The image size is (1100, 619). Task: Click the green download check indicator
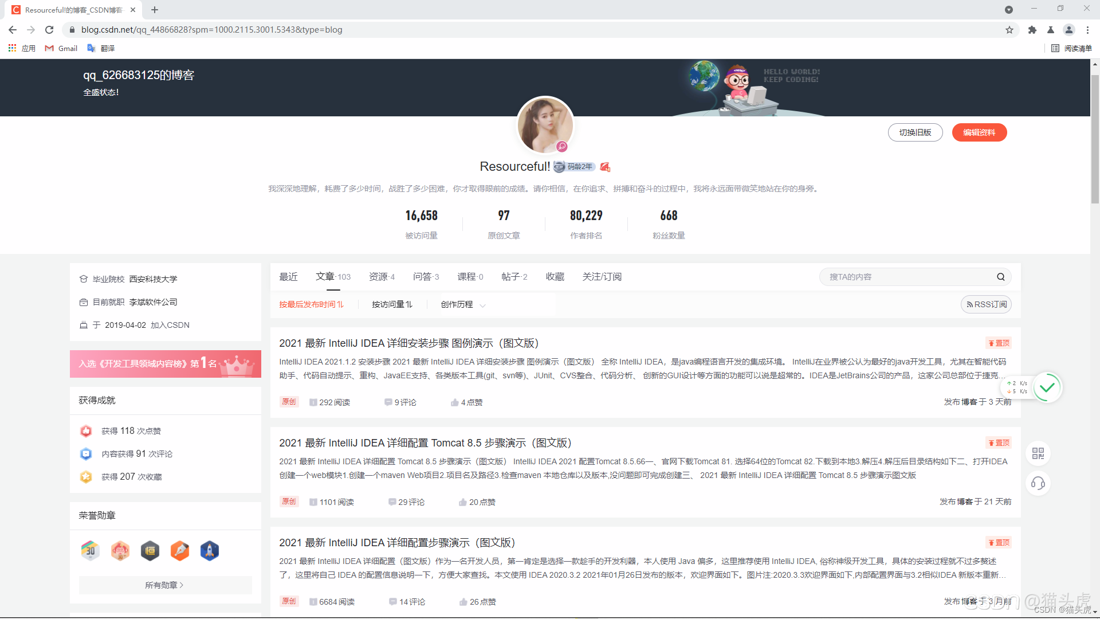(x=1047, y=387)
